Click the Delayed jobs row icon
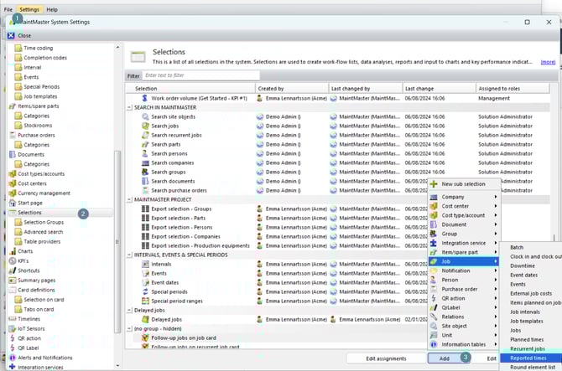 (145, 319)
